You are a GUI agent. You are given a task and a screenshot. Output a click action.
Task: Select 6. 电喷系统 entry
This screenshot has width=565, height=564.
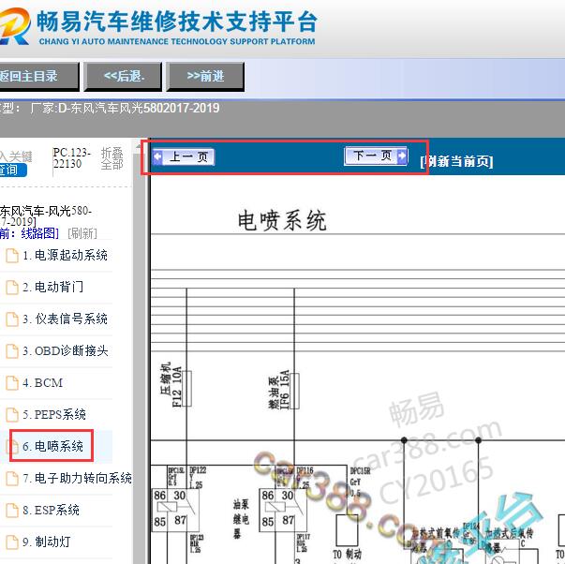pos(52,446)
